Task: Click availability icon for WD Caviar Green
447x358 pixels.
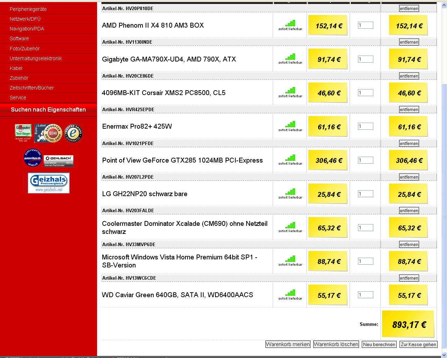Action: 290,293
